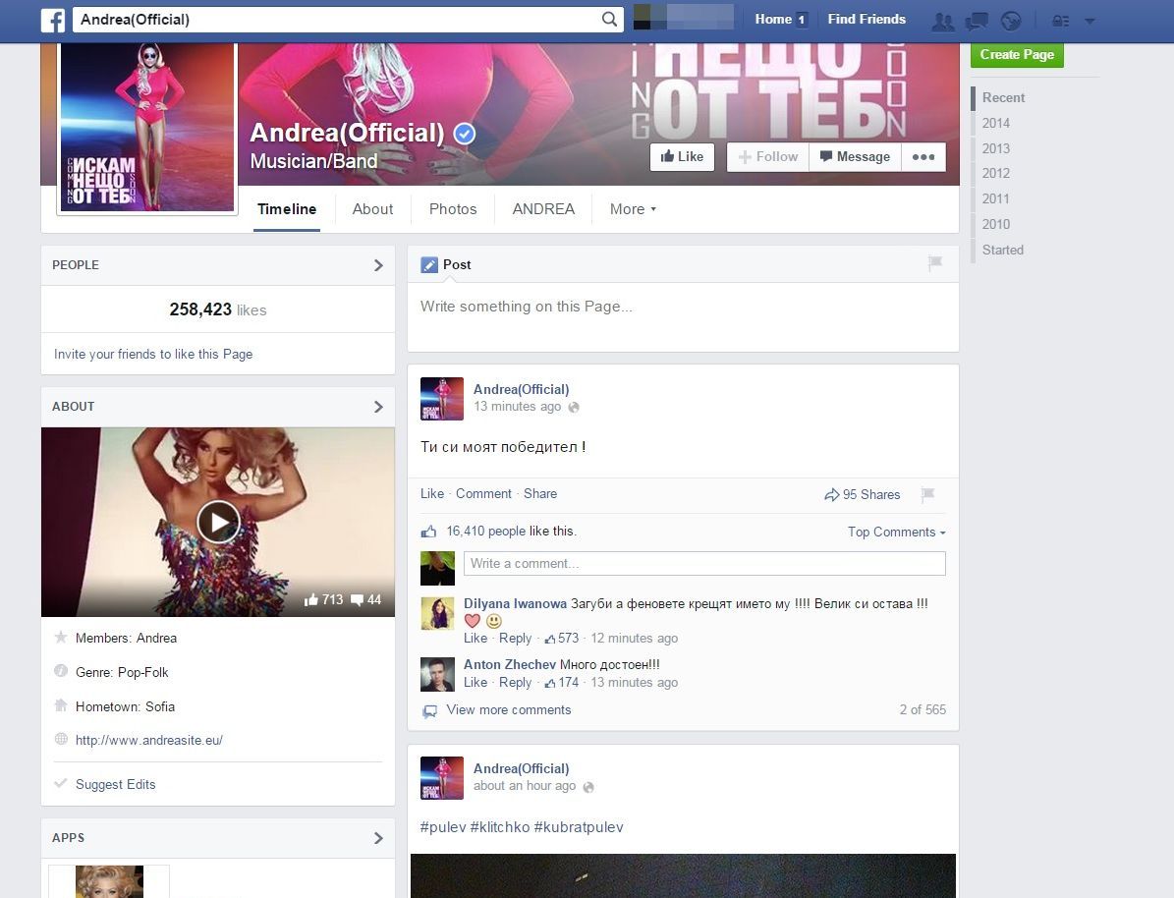Click Share on the first post
The image size is (1174, 898).
tap(539, 493)
